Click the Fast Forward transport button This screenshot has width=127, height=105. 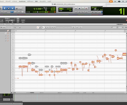click(x=83, y=12)
